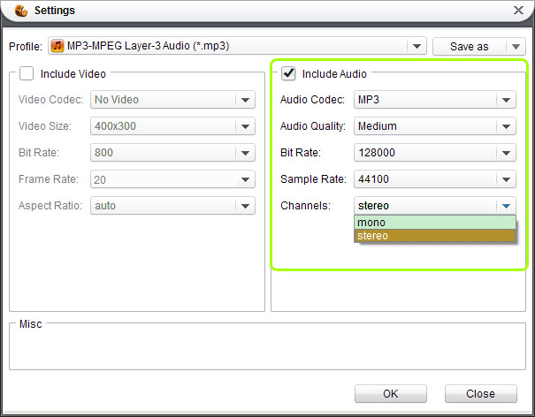
Task: Open the Audio Codec dropdown
Action: [x=506, y=100]
